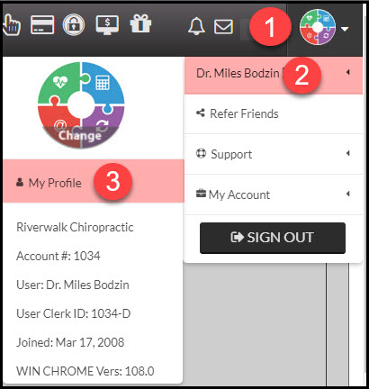Click the puzzle avatar in top bar
369x389 pixels.
click(318, 27)
